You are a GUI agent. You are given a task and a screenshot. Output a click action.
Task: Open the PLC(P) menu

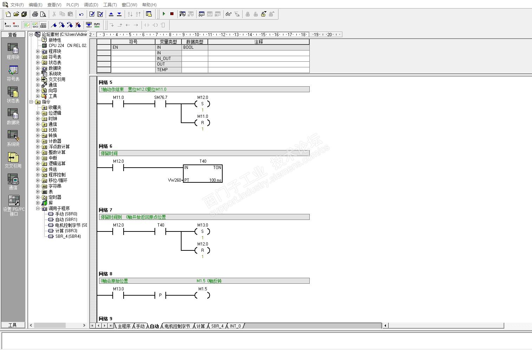[x=73, y=5]
